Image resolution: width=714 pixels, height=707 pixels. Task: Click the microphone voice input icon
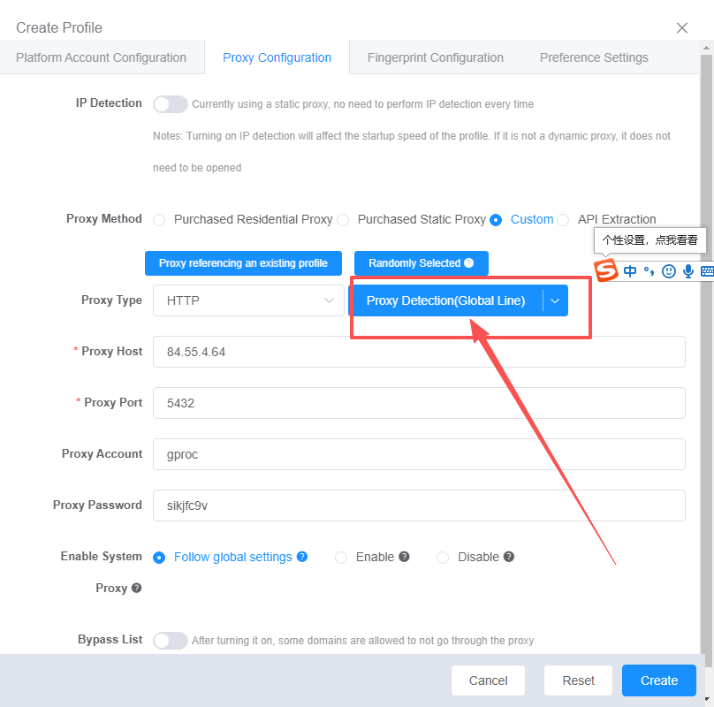687,271
